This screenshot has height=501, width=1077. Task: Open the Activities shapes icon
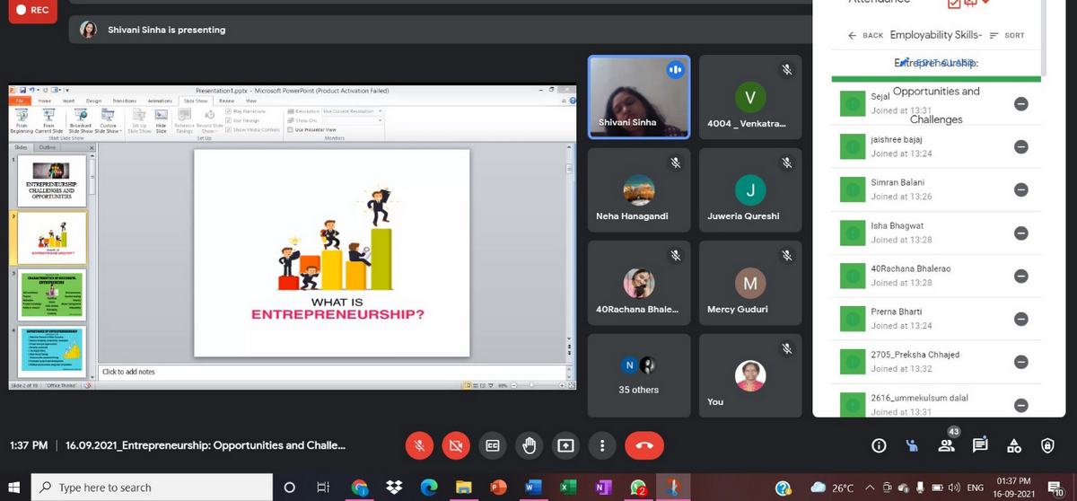click(x=1014, y=445)
